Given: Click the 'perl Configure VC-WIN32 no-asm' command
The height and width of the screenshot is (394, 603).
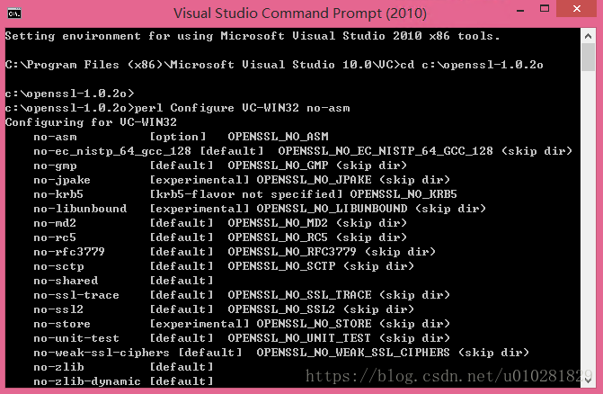Looking at the screenshot, I should point(243,108).
